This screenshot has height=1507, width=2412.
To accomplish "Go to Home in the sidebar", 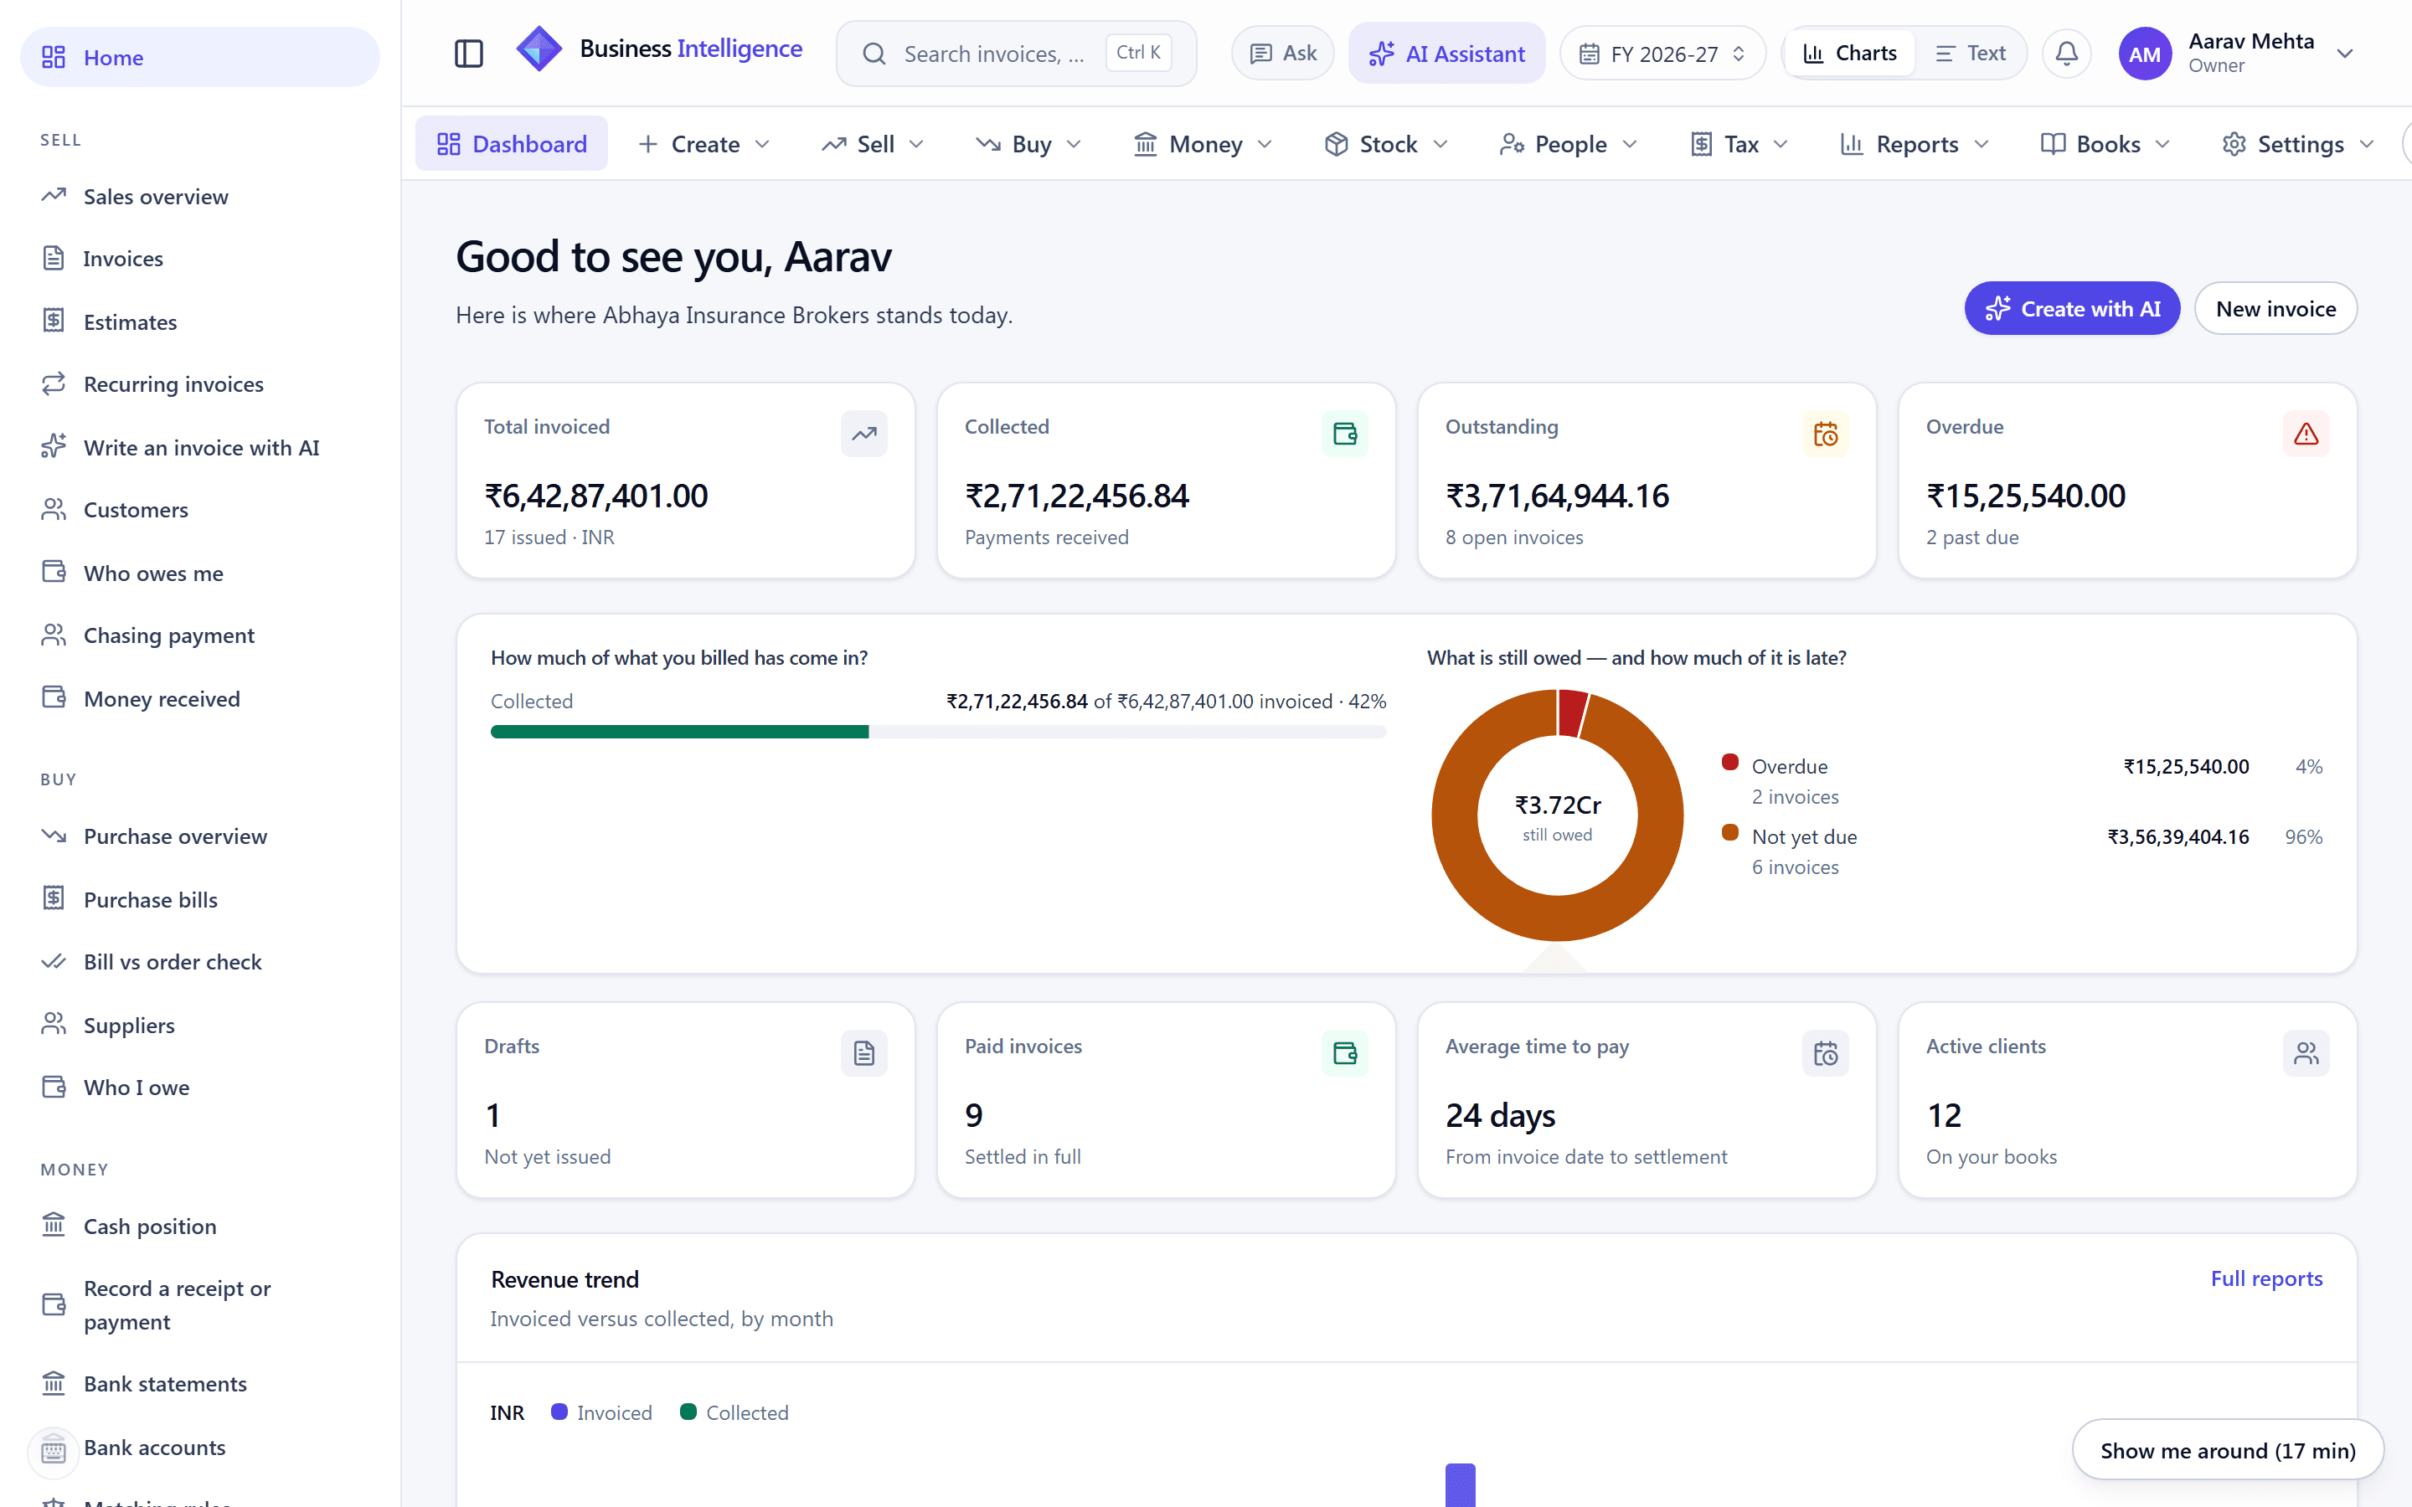I will (x=199, y=58).
